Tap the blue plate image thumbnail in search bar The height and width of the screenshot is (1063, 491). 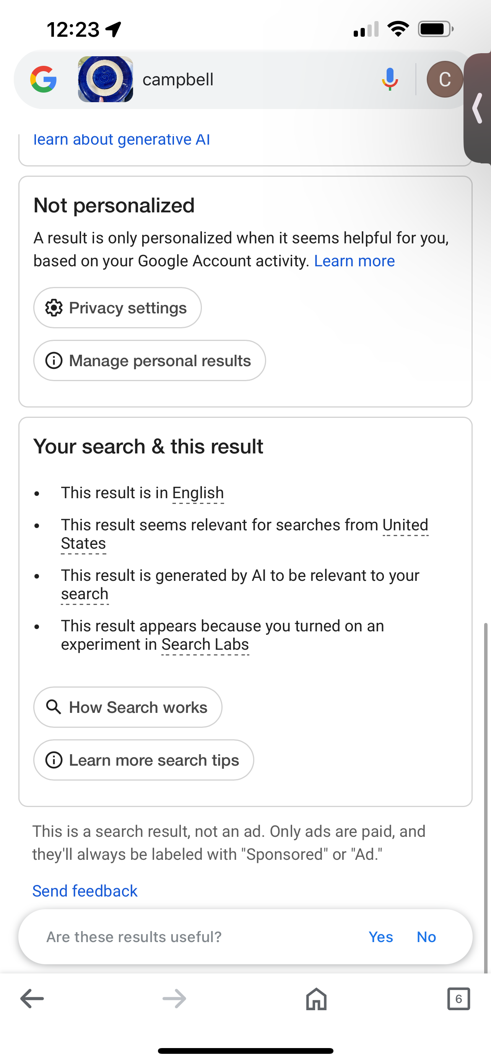point(106,79)
